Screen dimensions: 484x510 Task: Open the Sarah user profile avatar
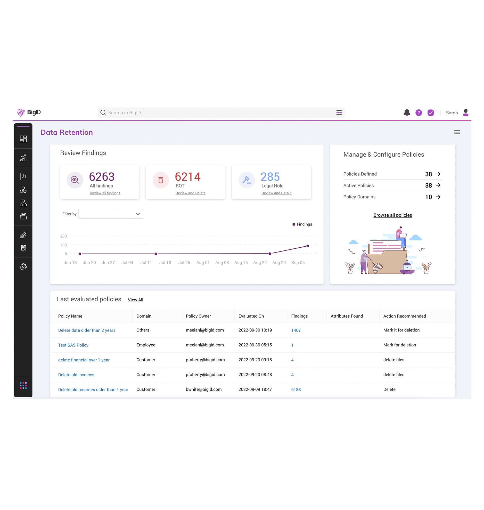466,112
